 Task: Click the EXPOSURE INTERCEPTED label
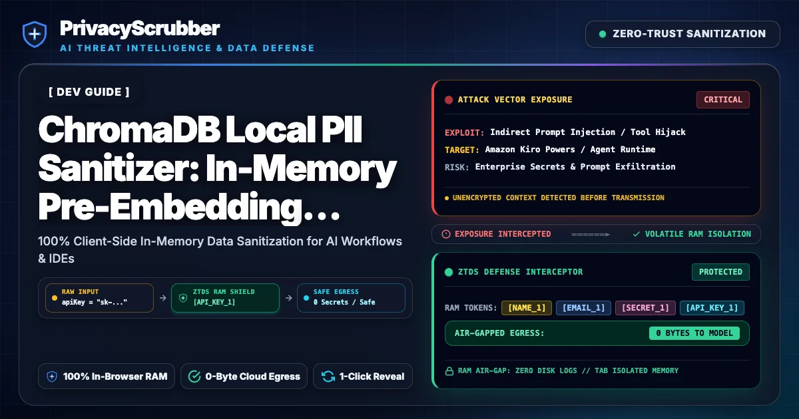coord(503,234)
